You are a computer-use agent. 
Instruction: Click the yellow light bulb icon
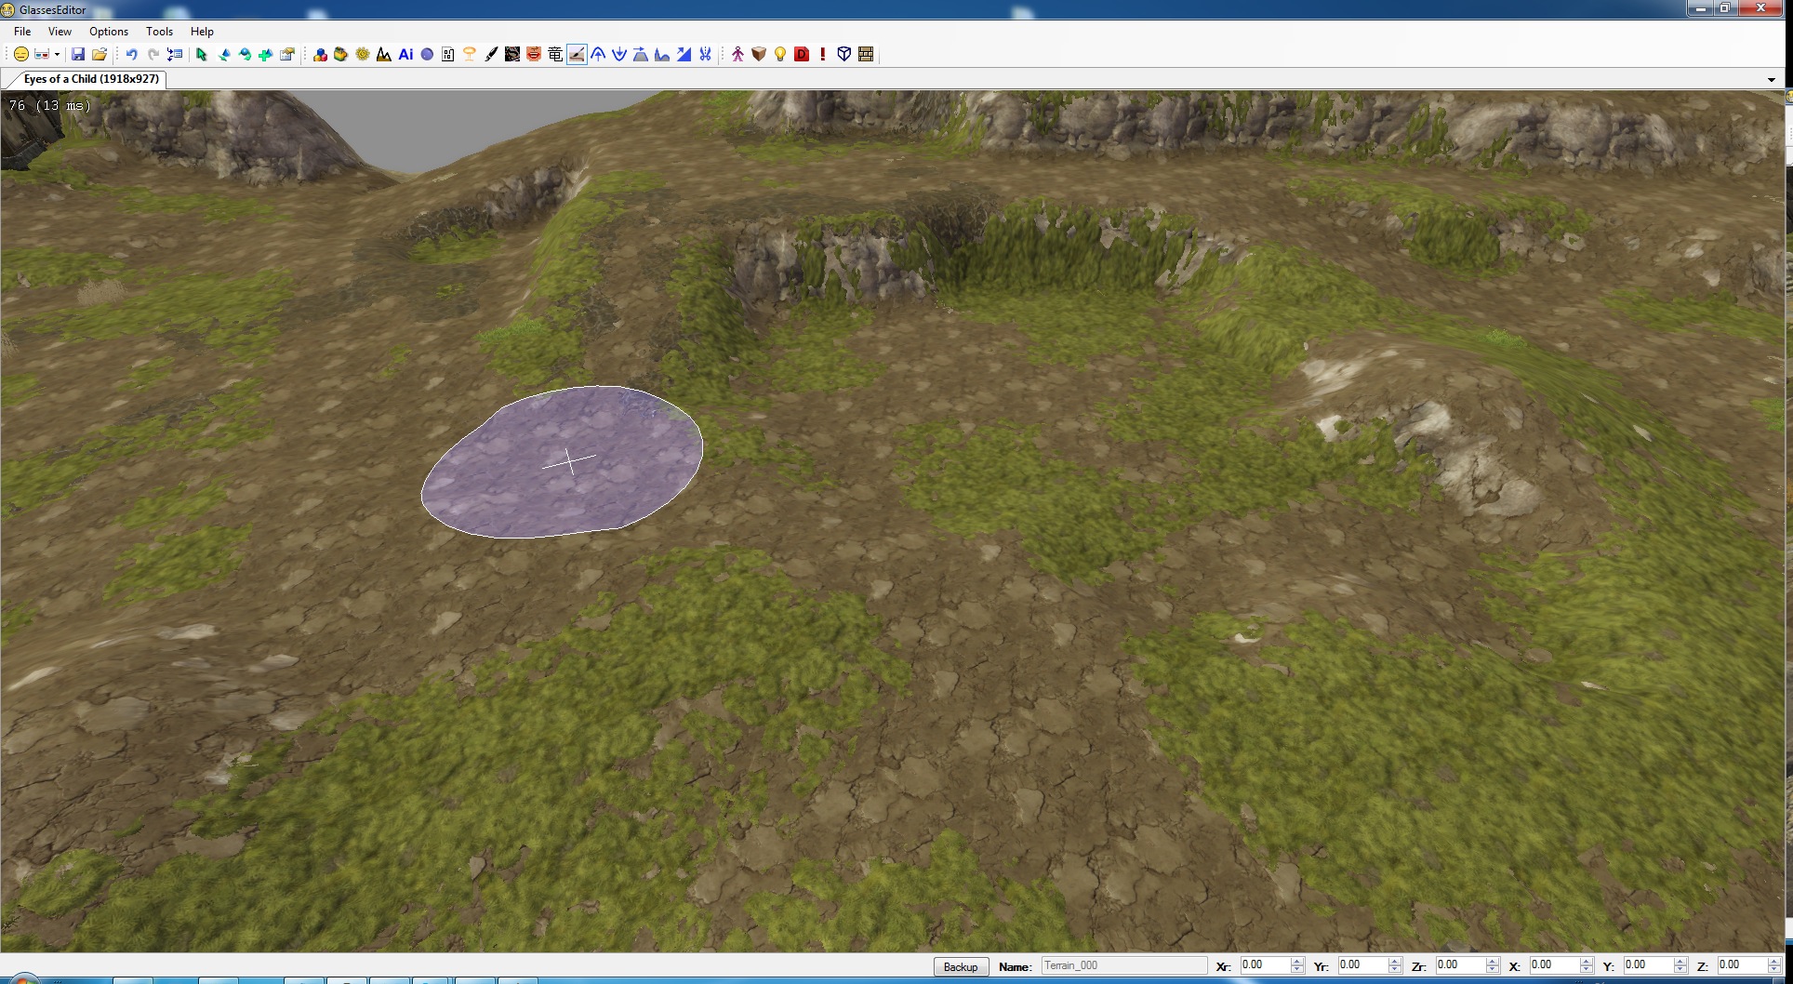[780, 55]
